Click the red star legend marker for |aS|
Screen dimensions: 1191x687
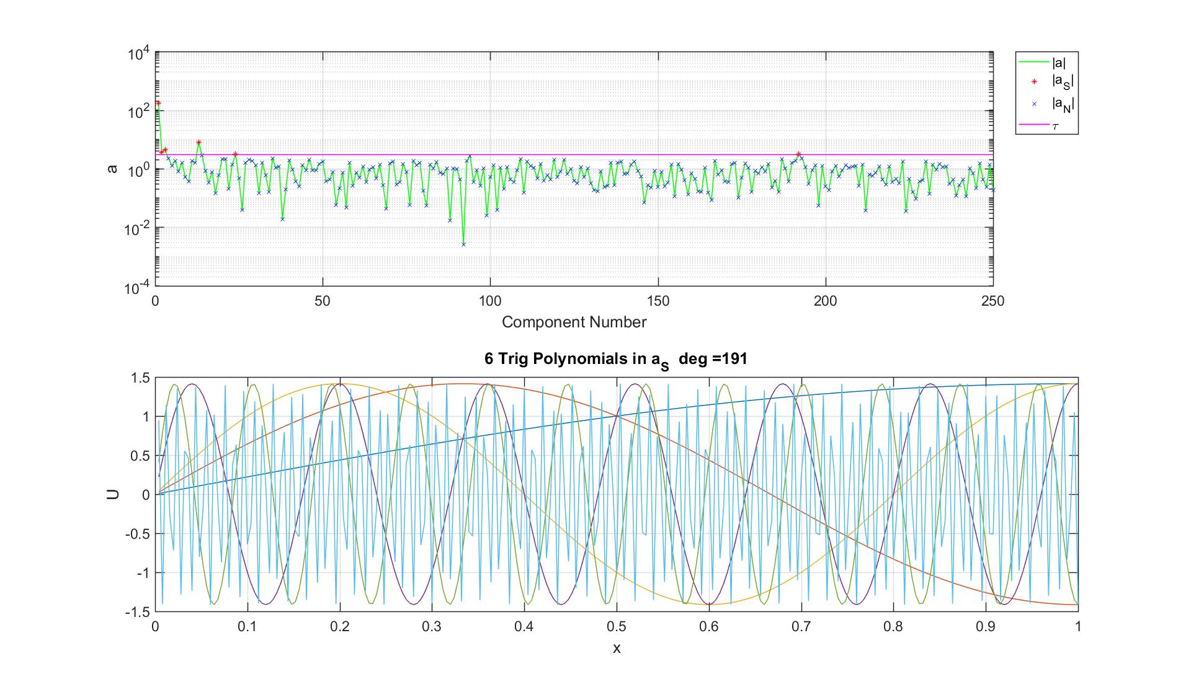(x=1034, y=82)
